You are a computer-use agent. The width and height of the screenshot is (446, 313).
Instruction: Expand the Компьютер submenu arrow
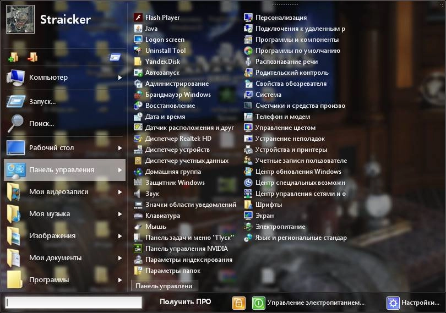tap(120, 78)
